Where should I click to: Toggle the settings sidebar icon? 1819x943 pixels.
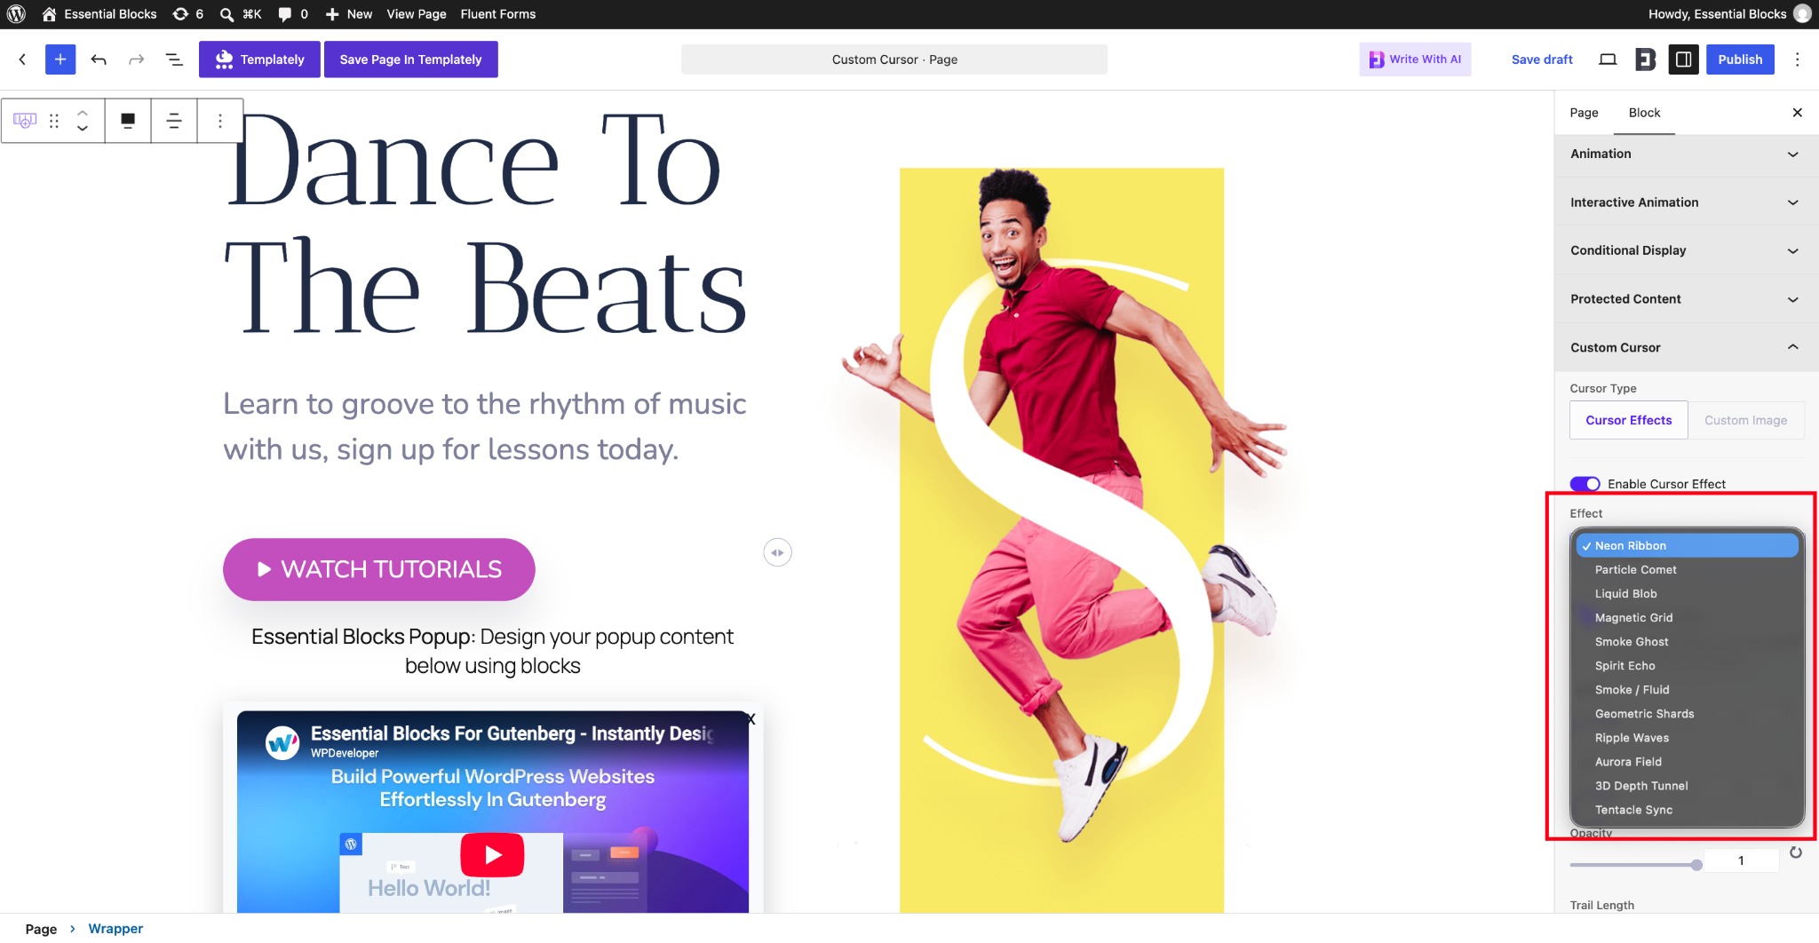pyautogui.click(x=1683, y=59)
